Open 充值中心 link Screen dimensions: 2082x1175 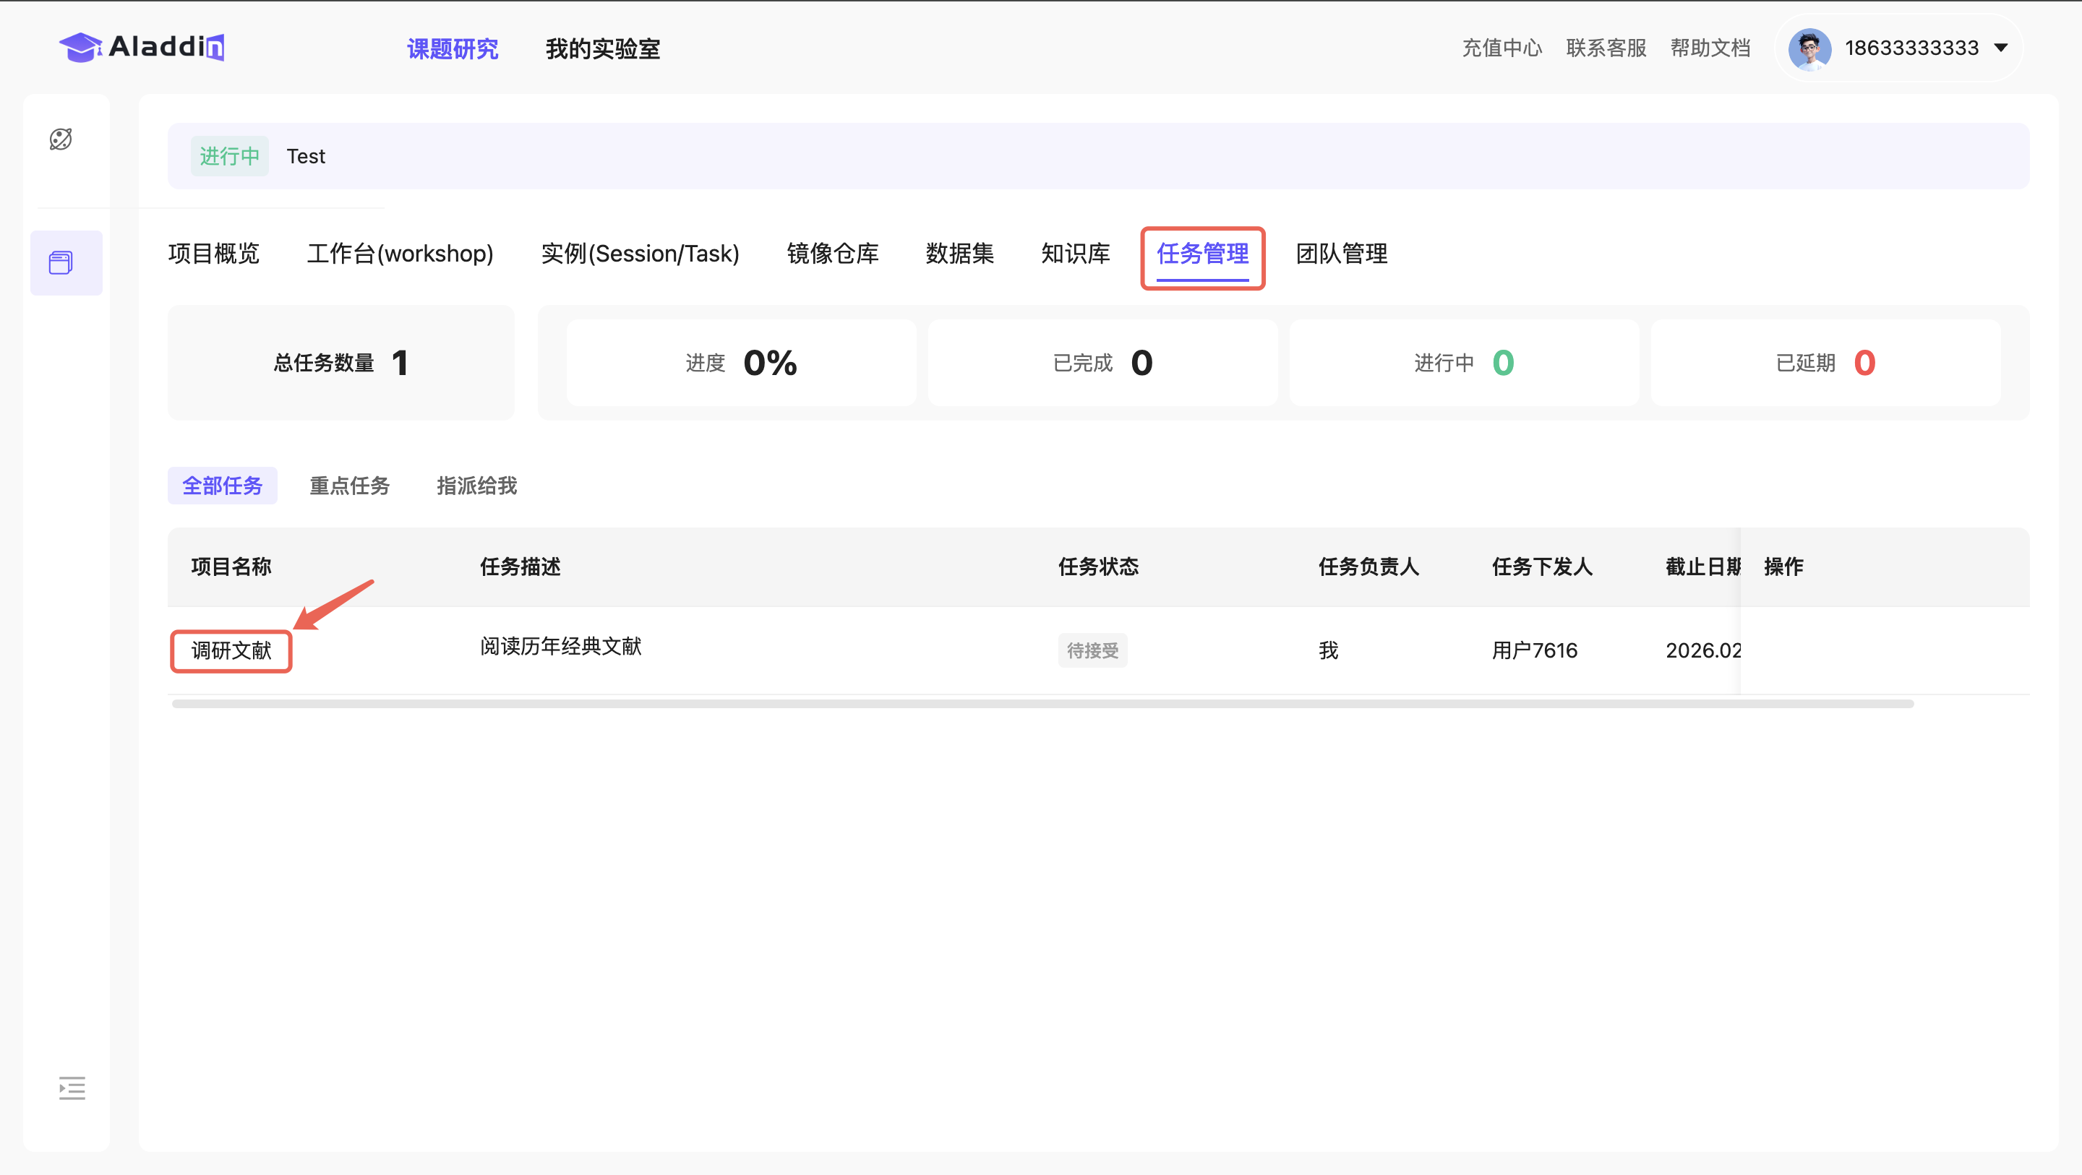click(1501, 48)
